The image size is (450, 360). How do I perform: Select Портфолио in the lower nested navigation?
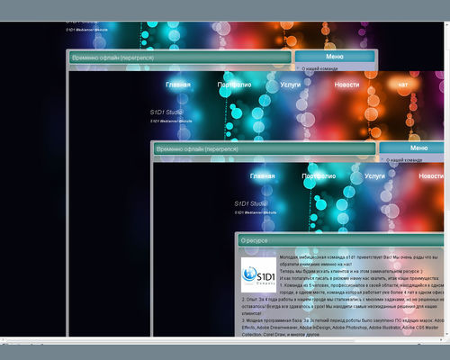319,176
